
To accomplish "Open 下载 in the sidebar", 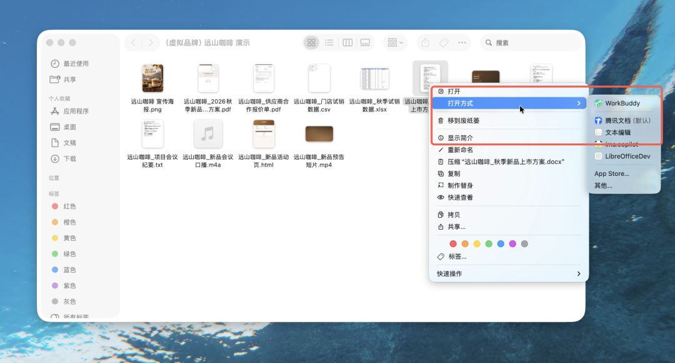I will (63, 159).
